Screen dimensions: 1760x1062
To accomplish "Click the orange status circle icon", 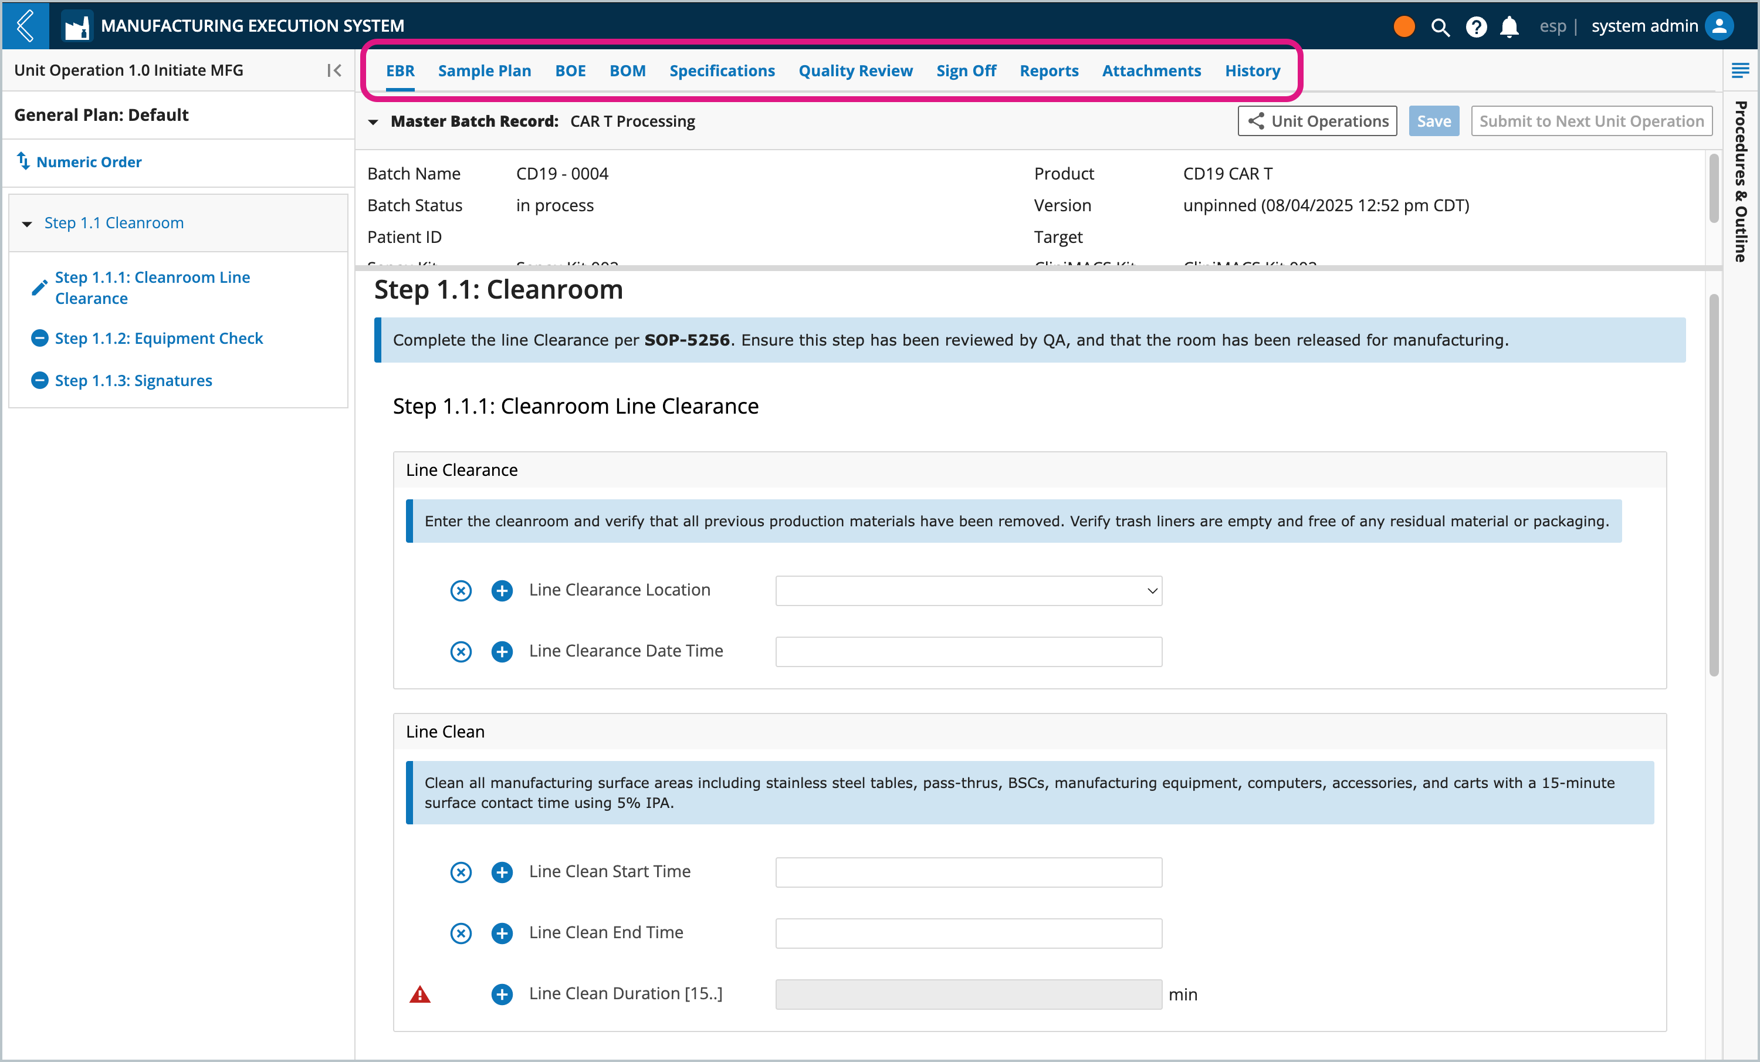I will (x=1403, y=26).
